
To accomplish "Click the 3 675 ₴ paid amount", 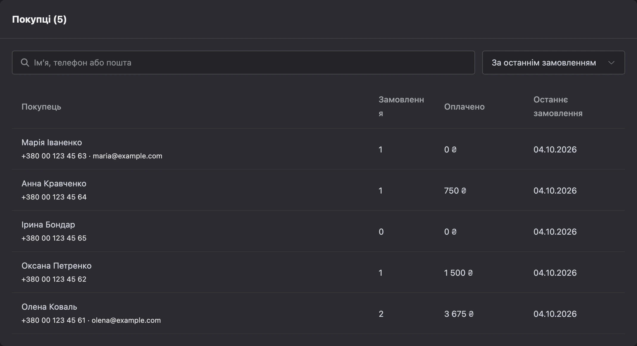I will (459, 314).
